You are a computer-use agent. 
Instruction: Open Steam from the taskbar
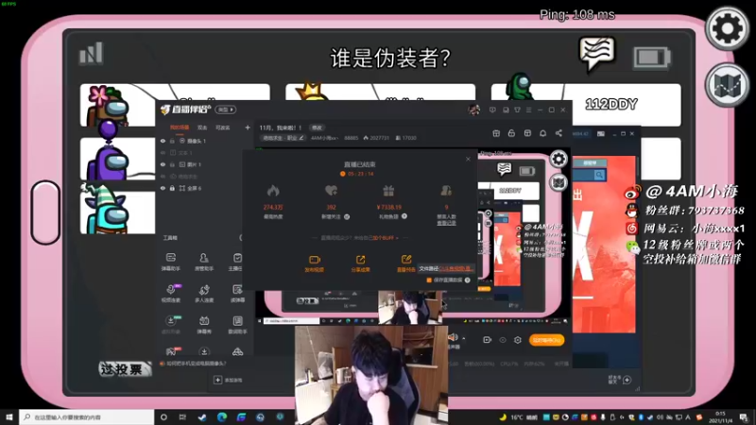point(202,416)
